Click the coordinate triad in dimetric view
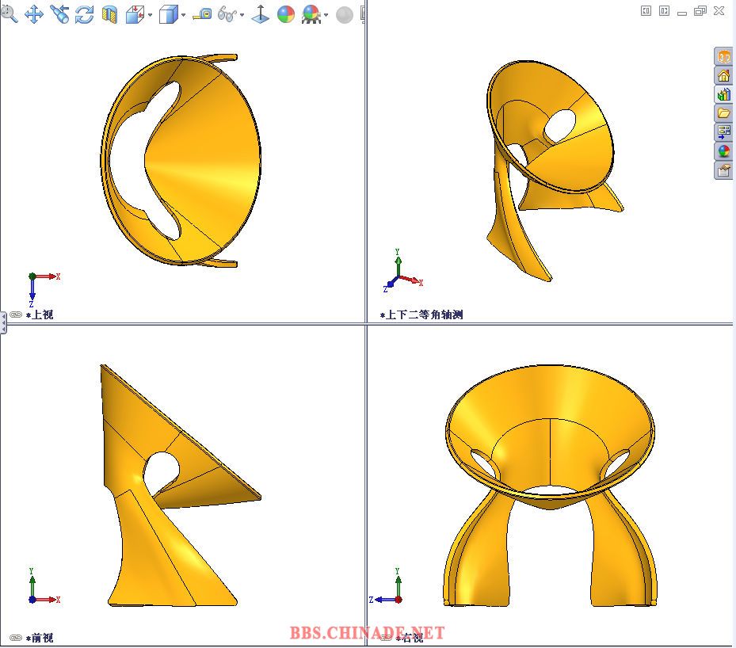The image size is (736, 648). (x=402, y=271)
